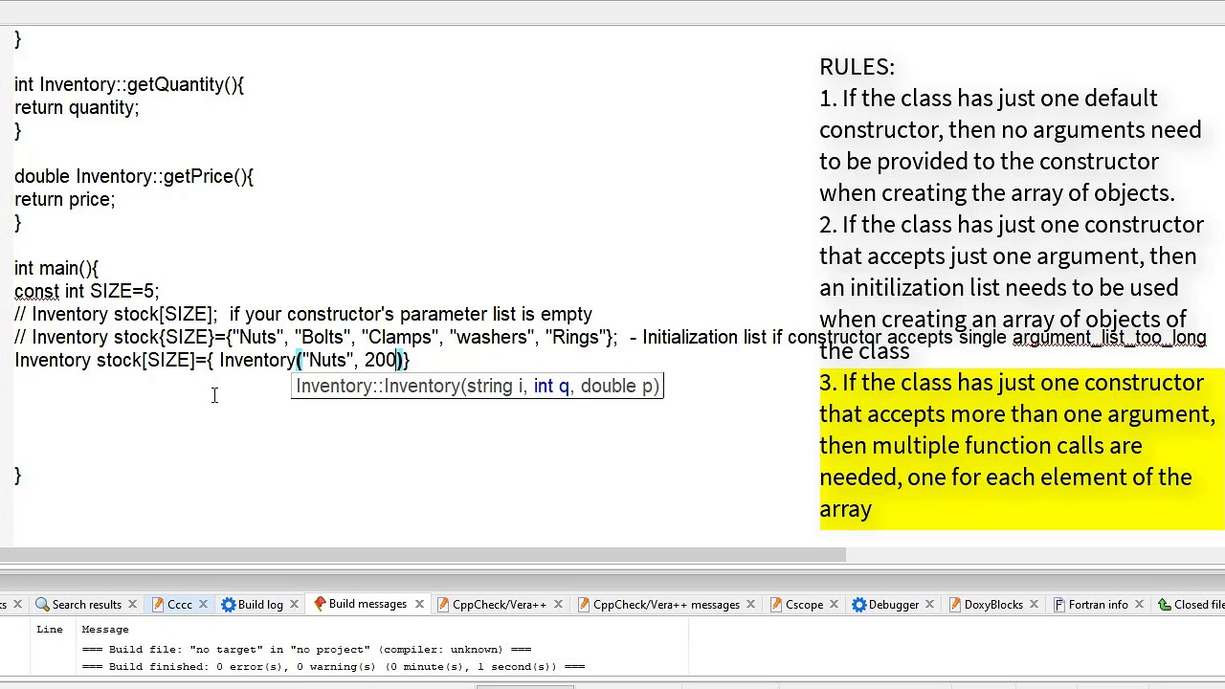
Task: Click the pencil icon on Cccc tab
Action: point(157,605)
